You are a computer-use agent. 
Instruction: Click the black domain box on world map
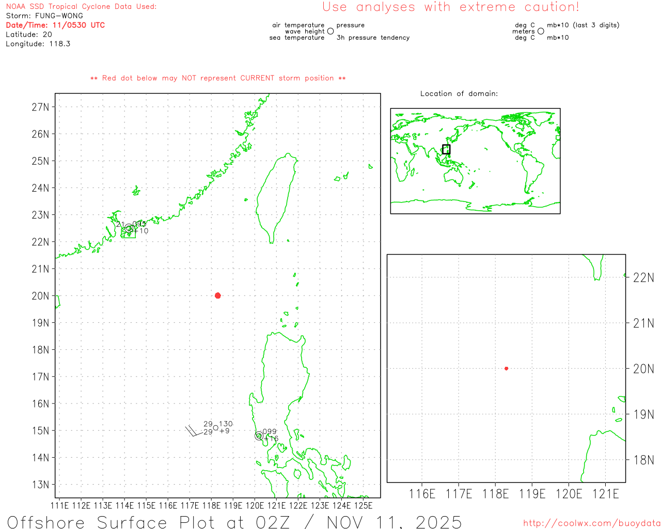pos(446,149)
